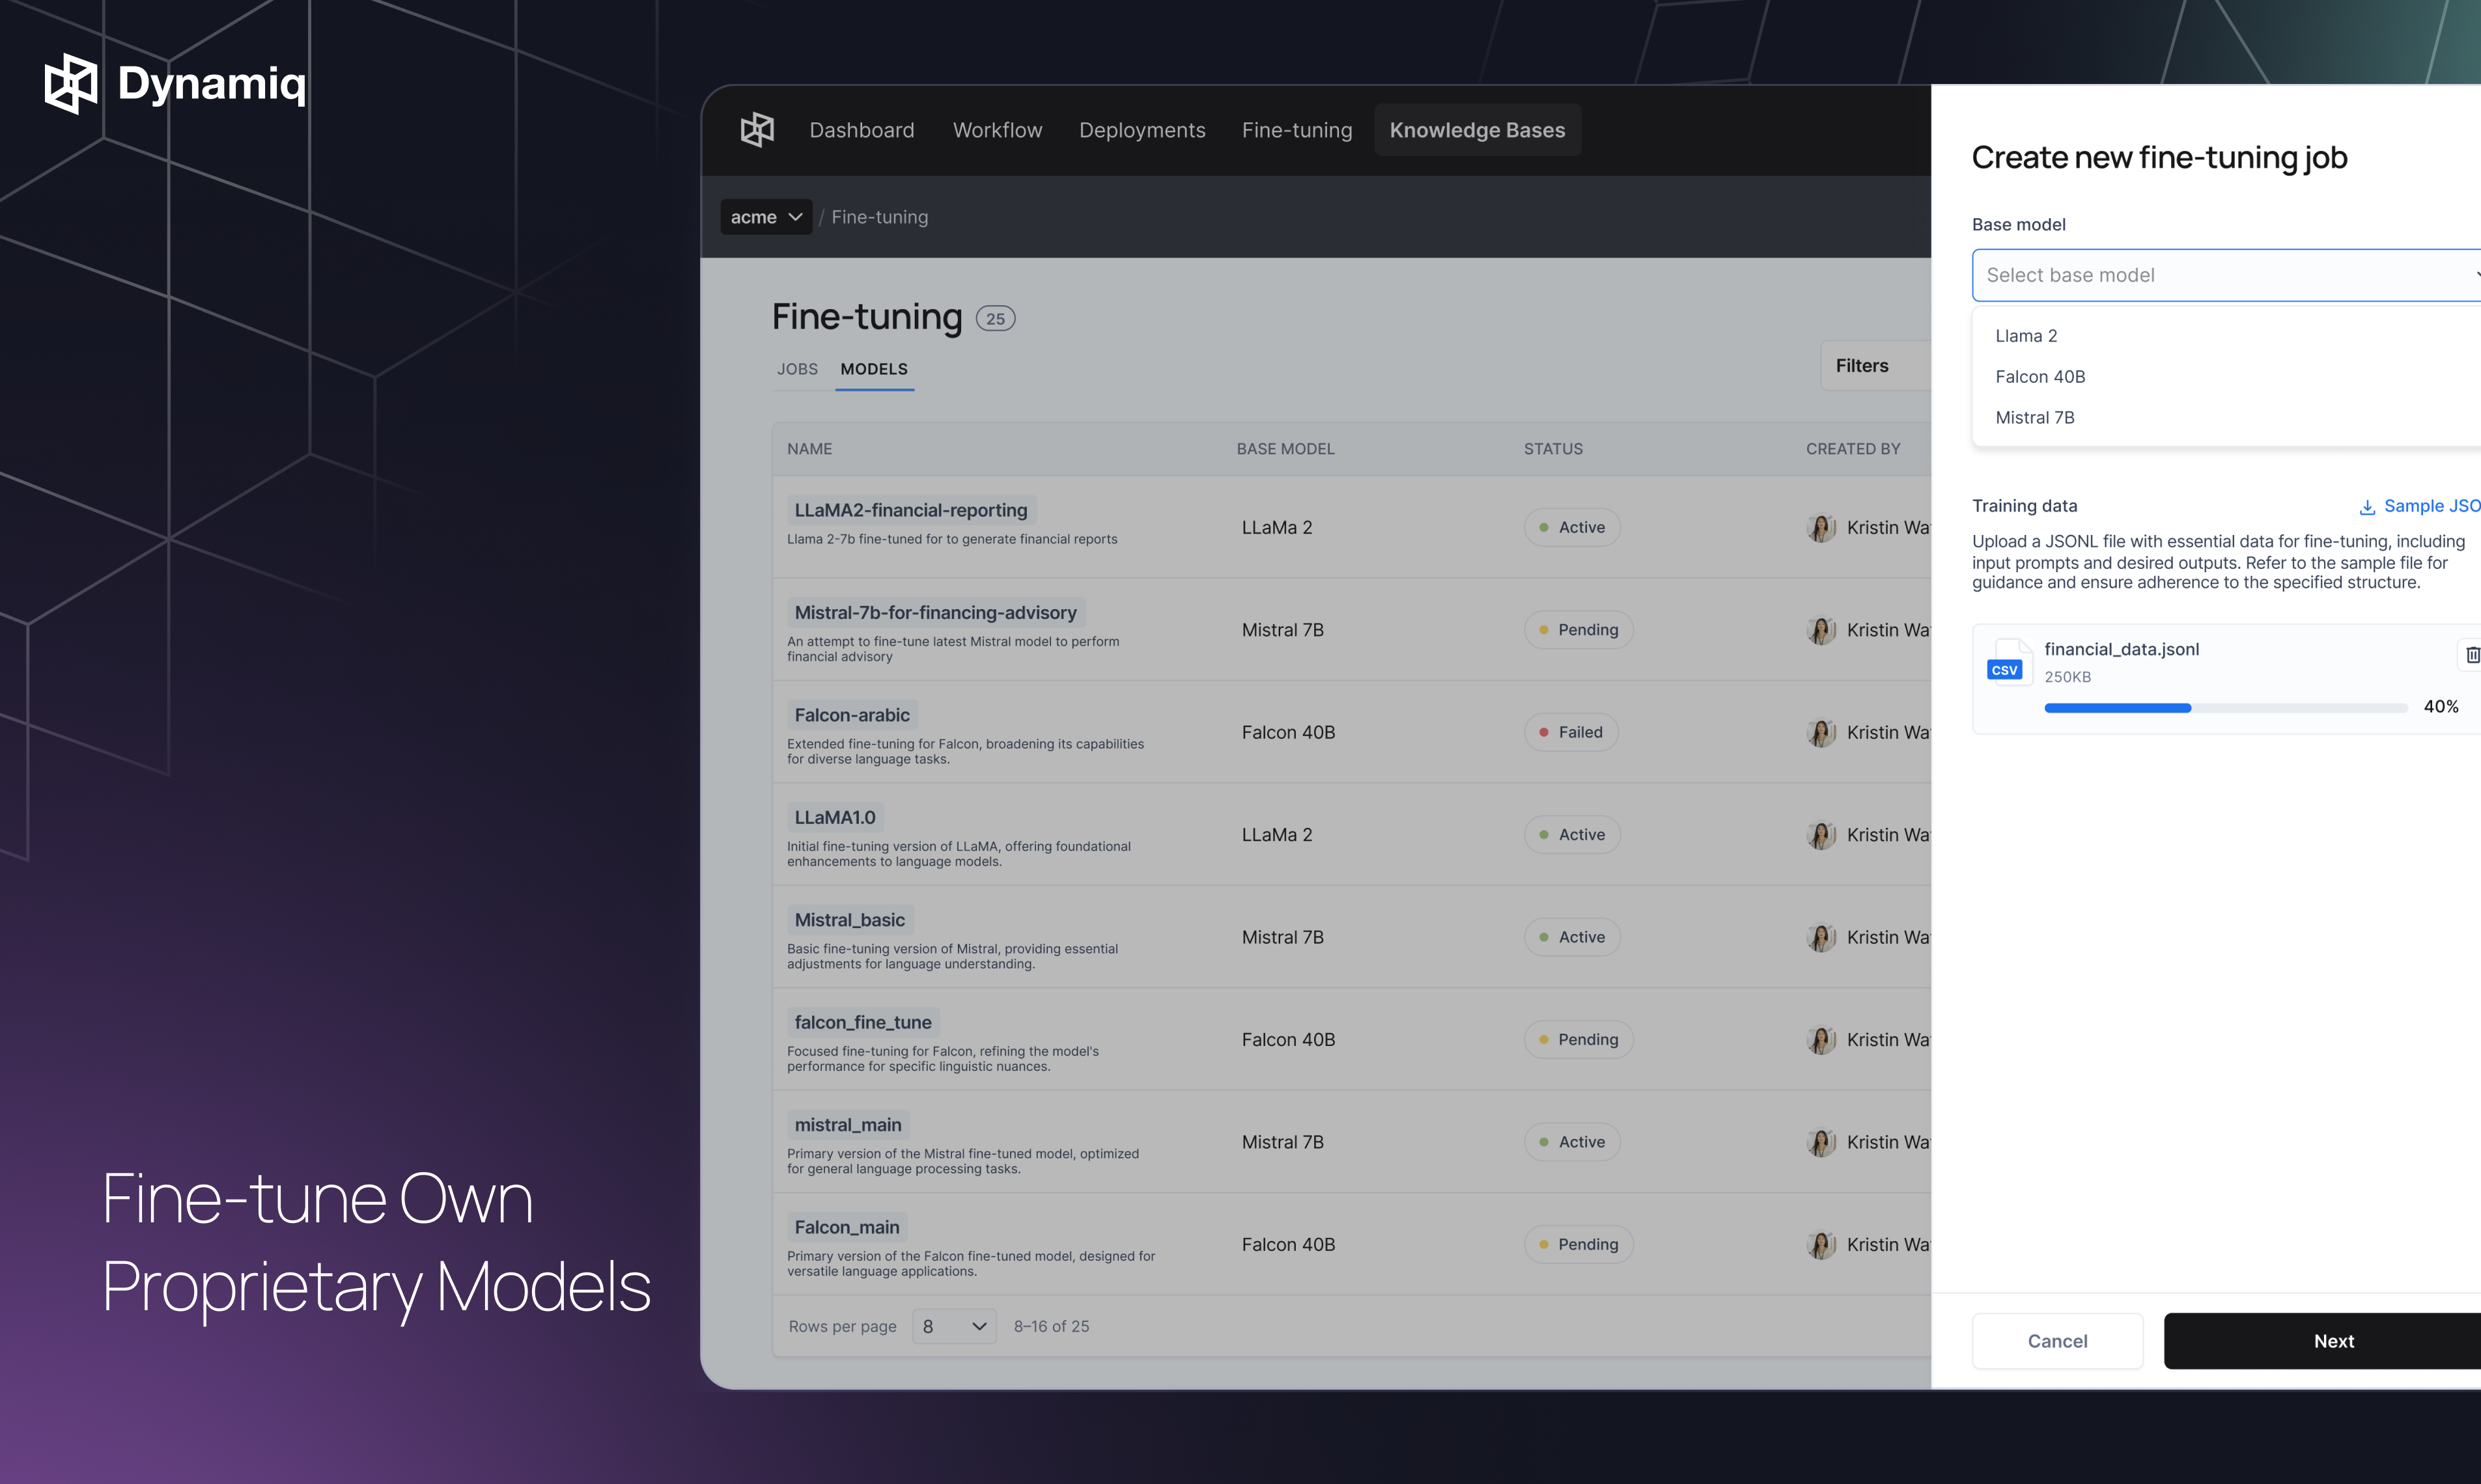Open the Mistral-7b-for-financing-advisory model
The image size is (2481, 1484).
pos(935,613)
